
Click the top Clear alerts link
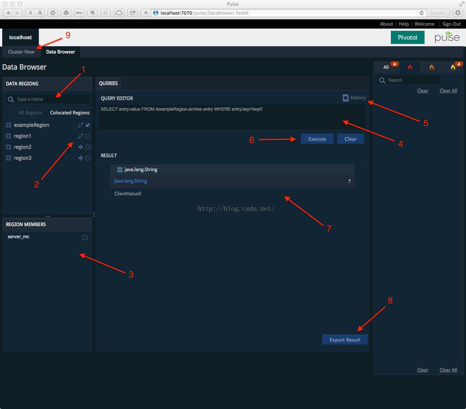423,91
